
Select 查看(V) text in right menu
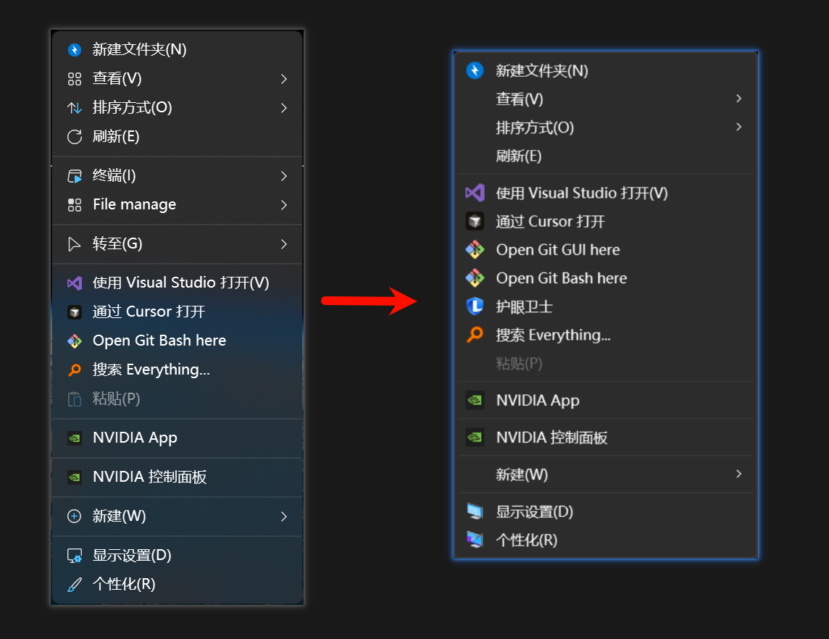520,99
